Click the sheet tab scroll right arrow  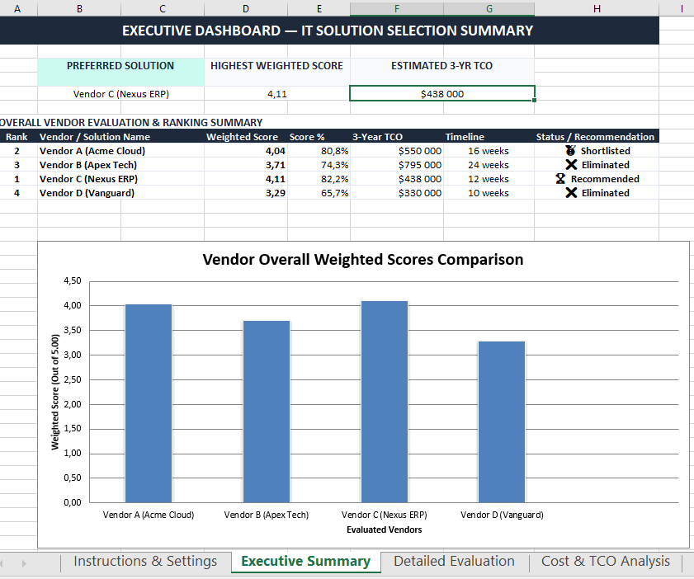[x=24, y=563]
